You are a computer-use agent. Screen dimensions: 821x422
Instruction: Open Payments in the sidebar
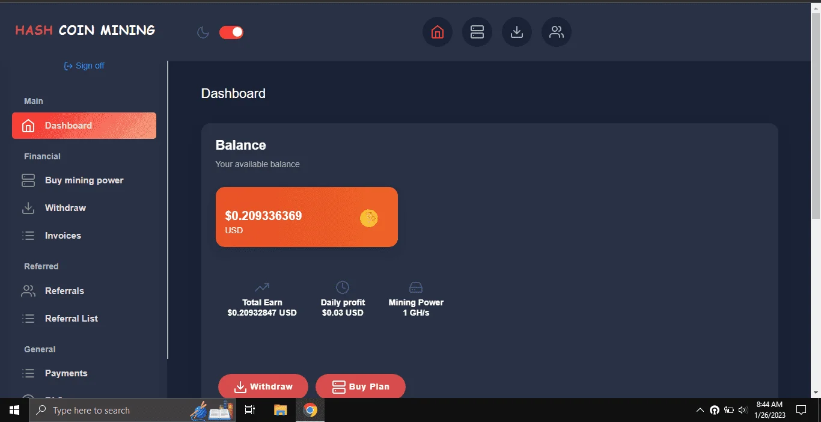coord(84,373)
